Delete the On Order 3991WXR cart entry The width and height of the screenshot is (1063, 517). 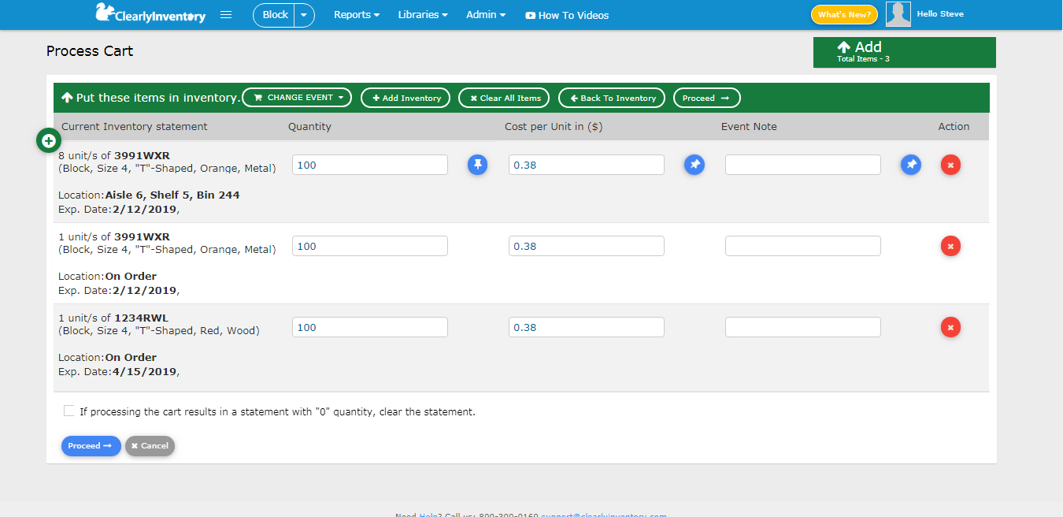pos(950,246)
